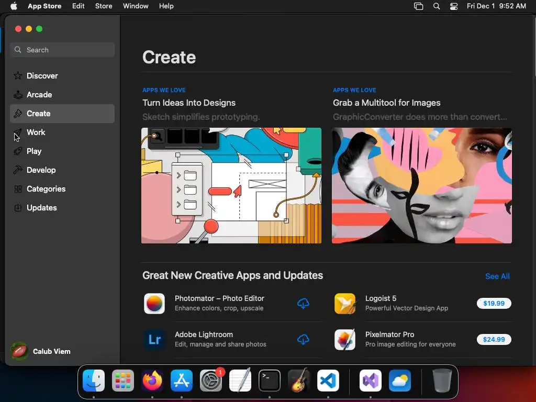Viewport: 536px width, 402px height.
Task: Open the GraphicConverter face collage thumbnail
Action: pyautogui.click(x=422, y=186)
